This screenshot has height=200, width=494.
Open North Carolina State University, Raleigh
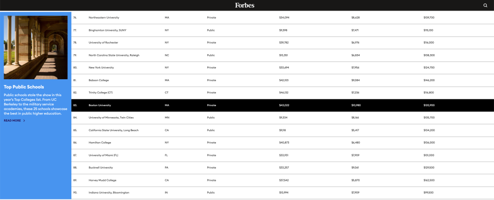click(x=114, y=55)
